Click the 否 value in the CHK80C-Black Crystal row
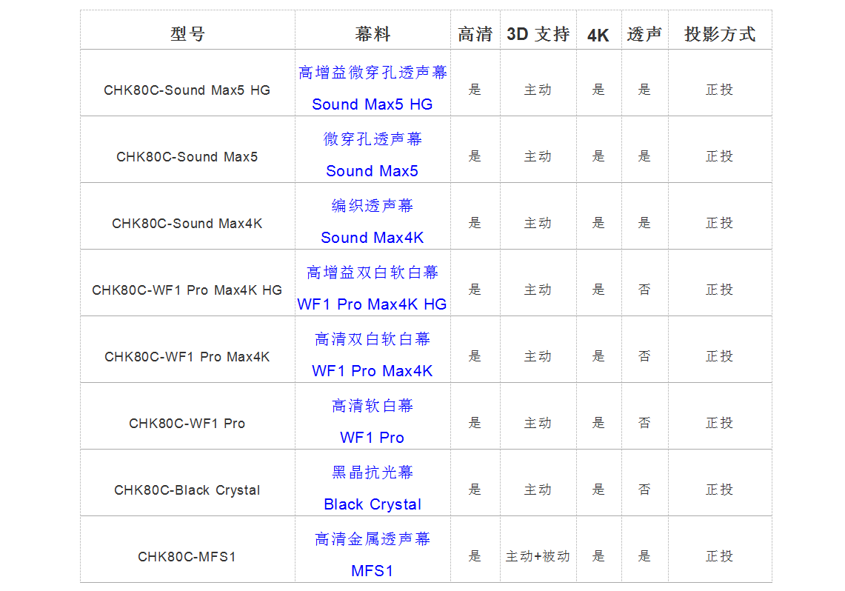This screenshot has height=591, width=845. 644,490
